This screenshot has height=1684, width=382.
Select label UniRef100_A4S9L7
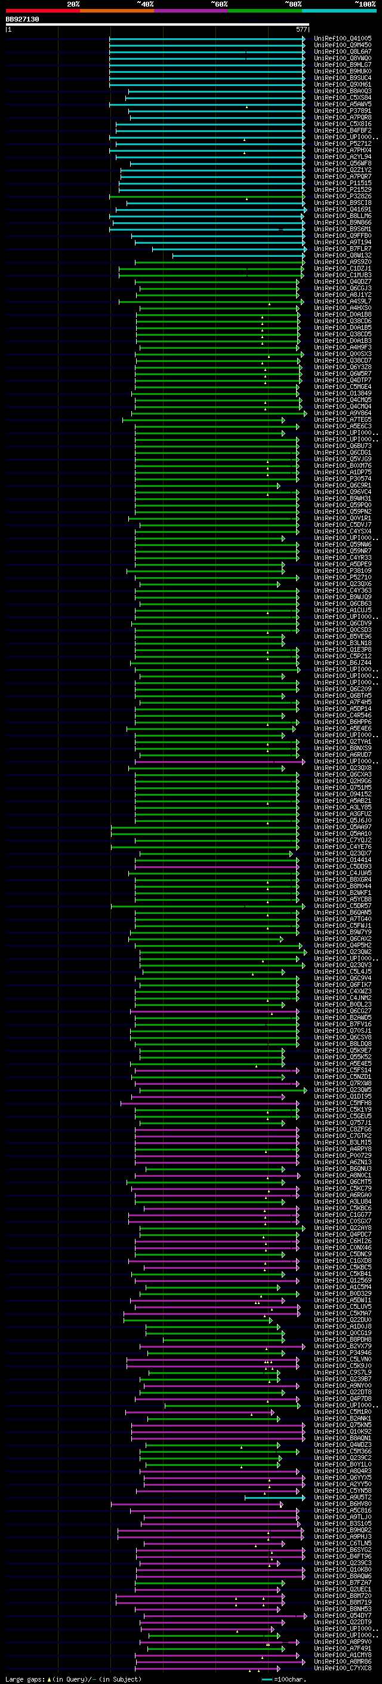[x=343, y=301]
